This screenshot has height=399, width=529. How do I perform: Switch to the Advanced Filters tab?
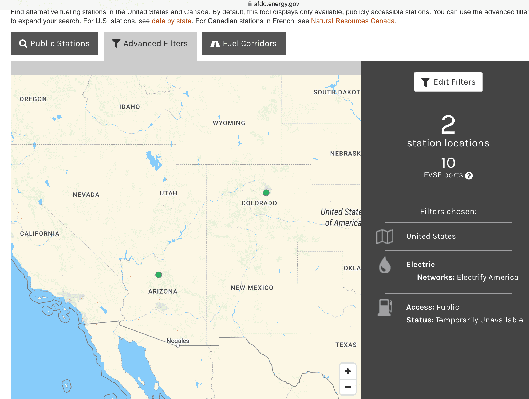150,43
